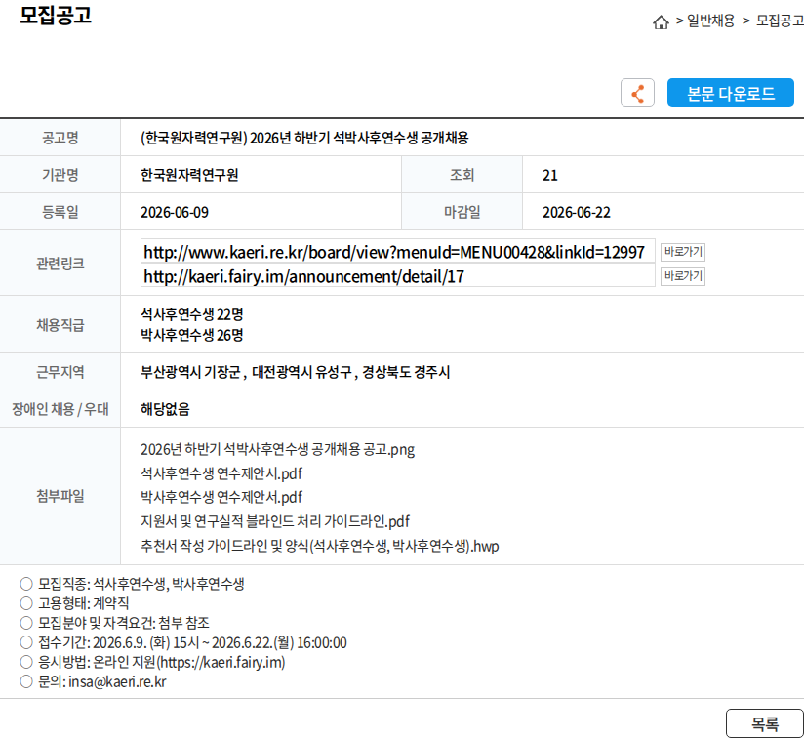Download the announcement with 본문 다운로드
804x738 pixels.
click(730, 93)
